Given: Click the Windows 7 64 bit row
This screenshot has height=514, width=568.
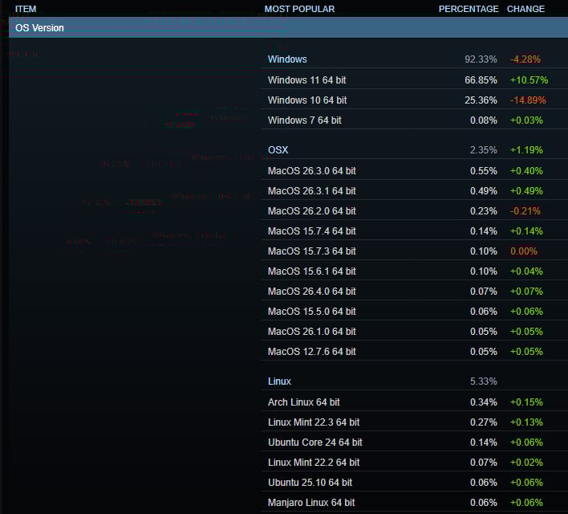Looking at the screenshot, I should (415, 120).
